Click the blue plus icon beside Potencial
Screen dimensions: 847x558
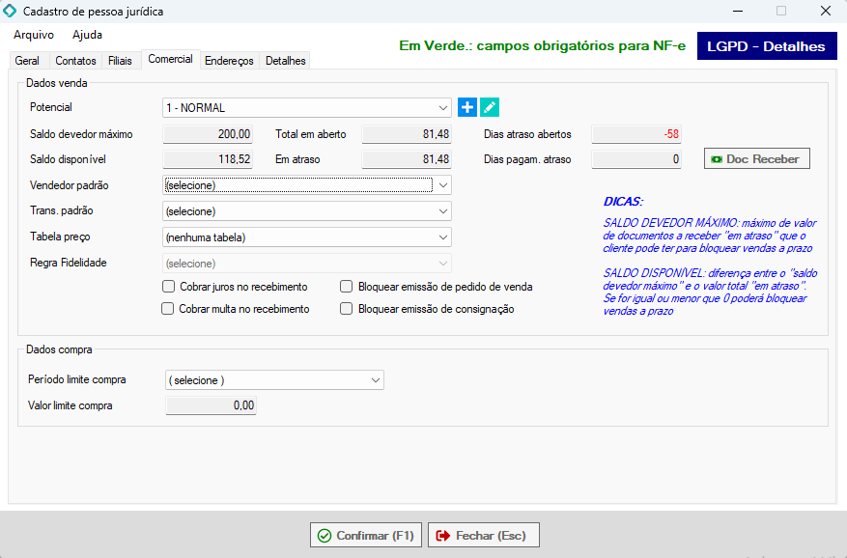(467, 108)
